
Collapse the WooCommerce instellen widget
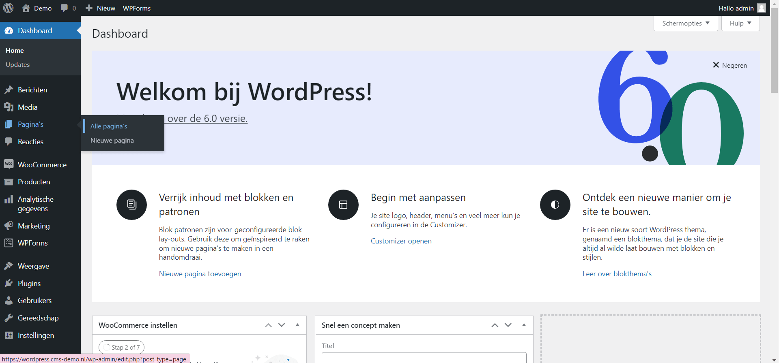pos(297,325)
